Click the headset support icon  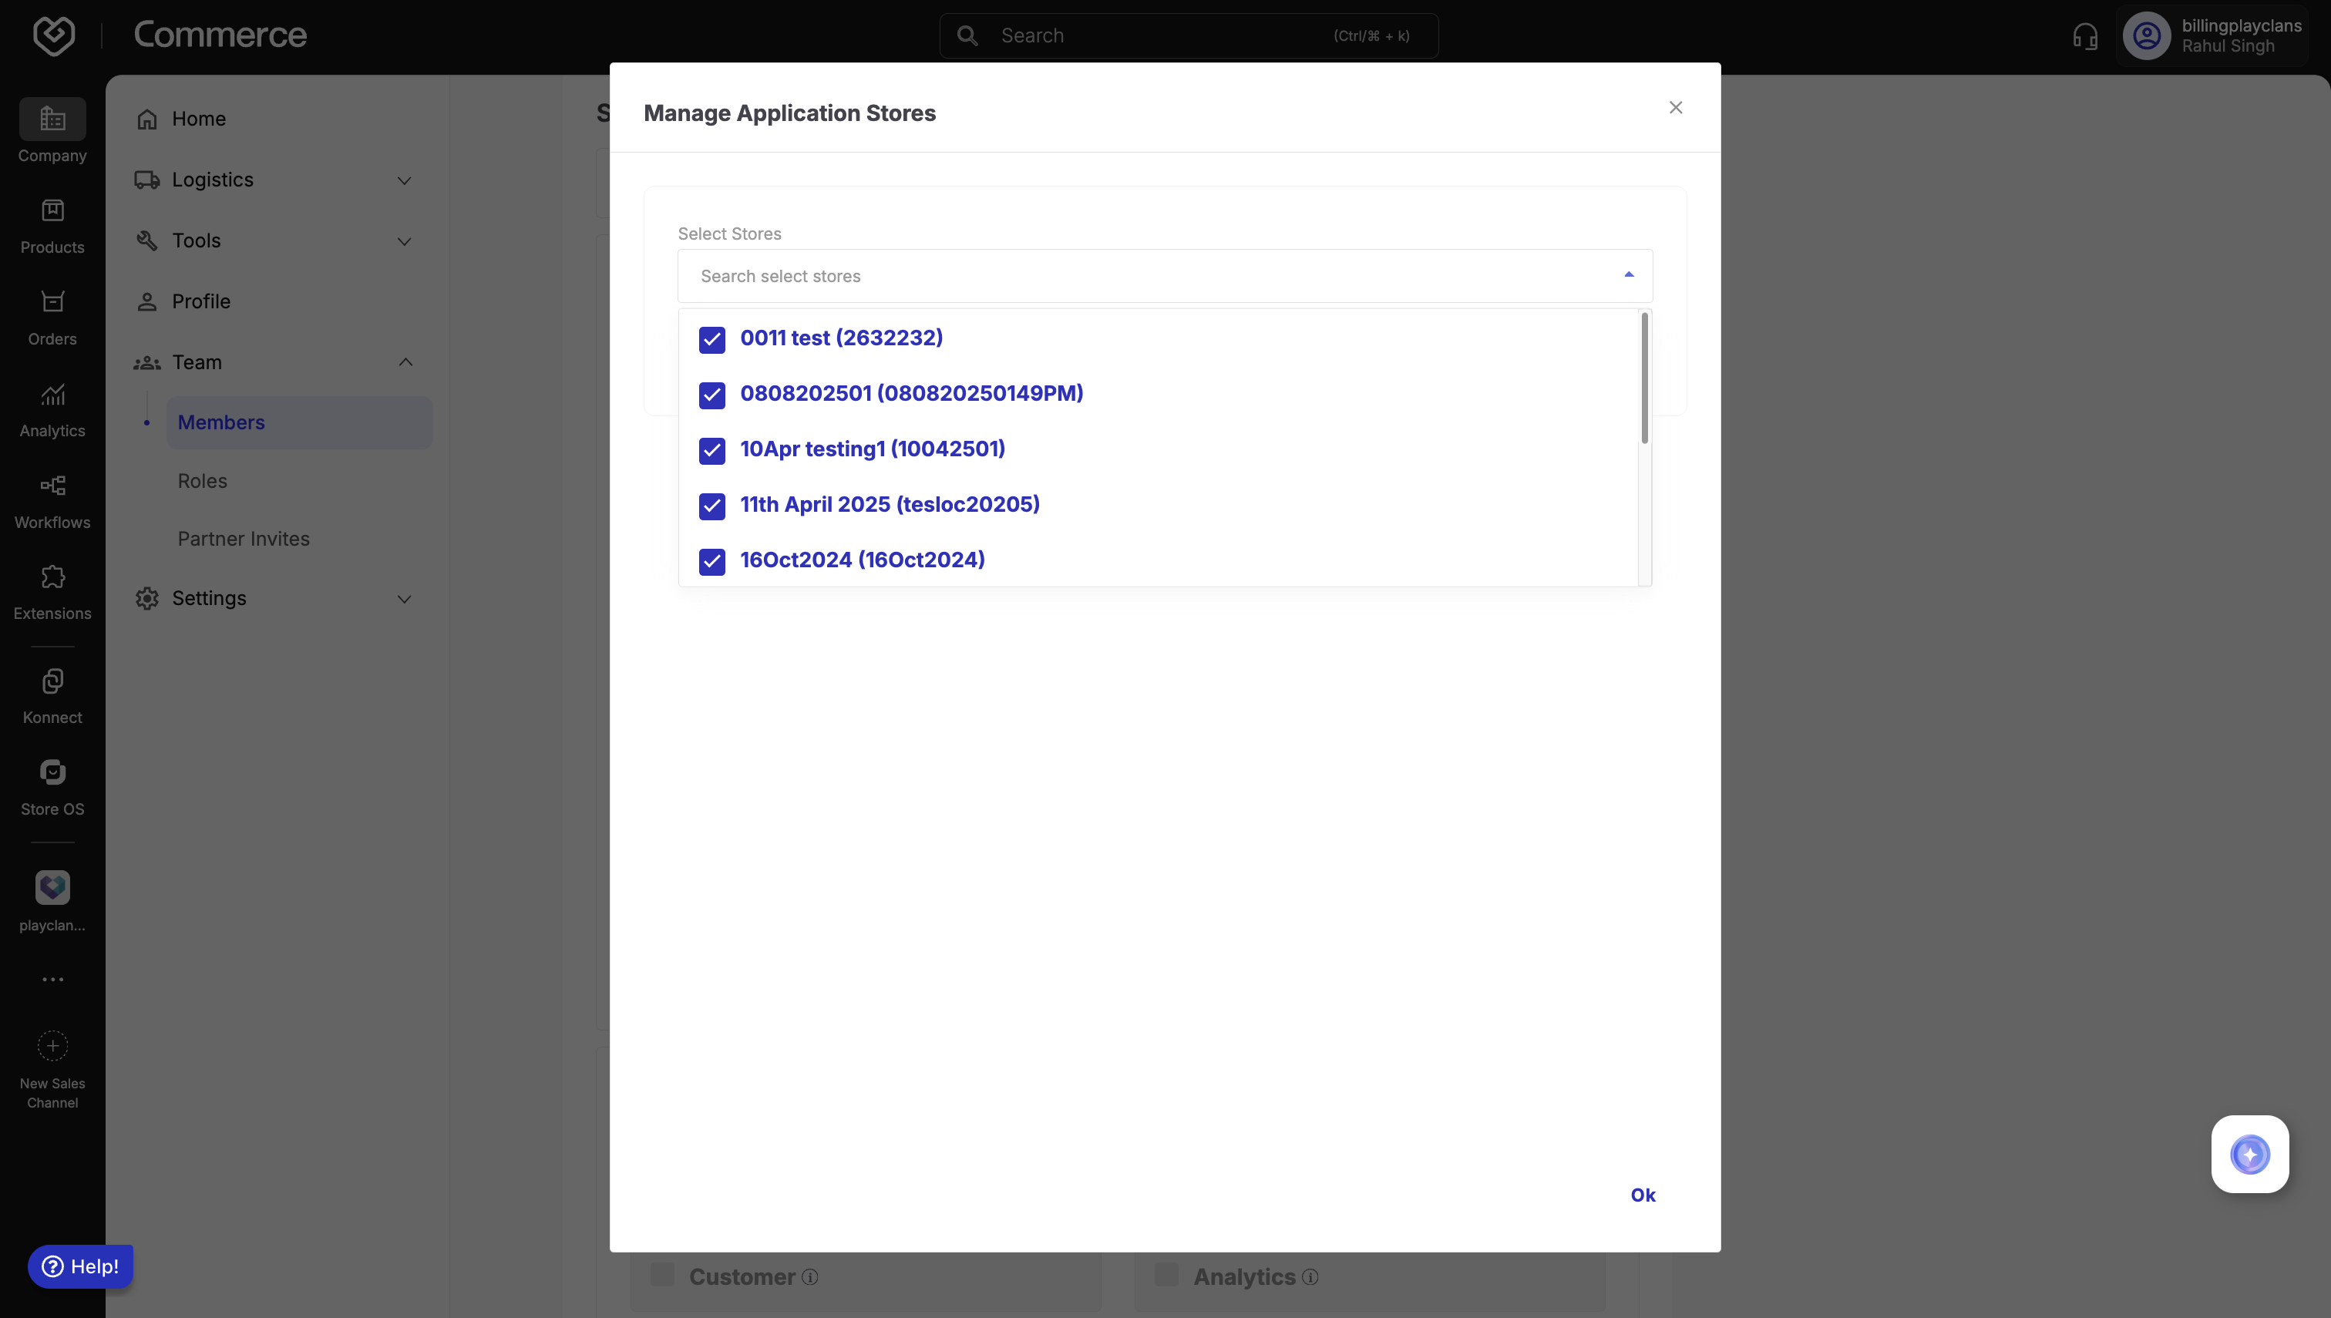2085,36
